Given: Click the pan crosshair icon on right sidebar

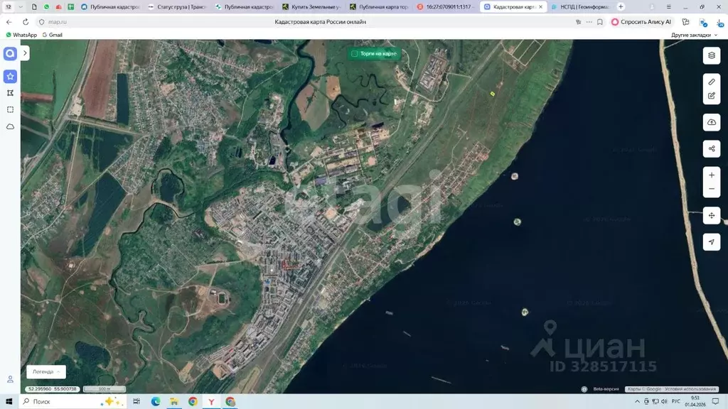Looking at the screenshot, I should pos(712,215).
